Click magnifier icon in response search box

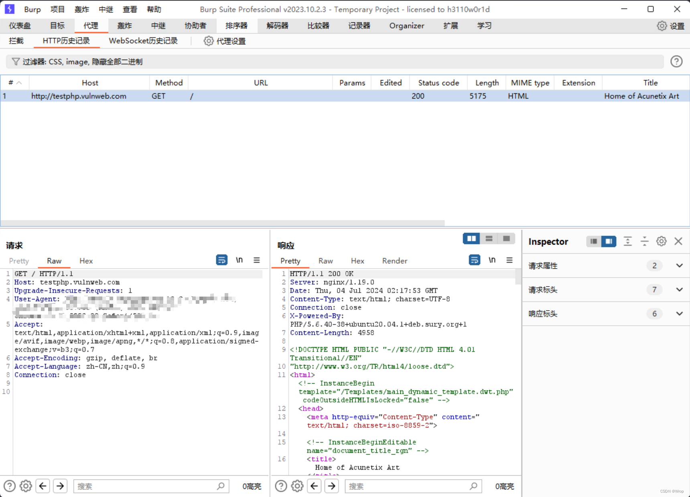473,486
